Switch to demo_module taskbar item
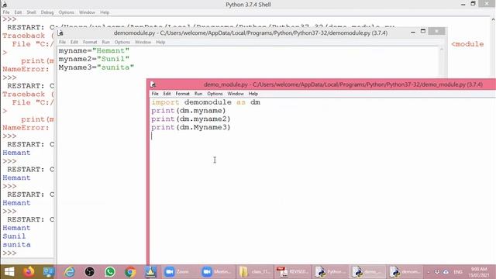The image size is (496, 279). (367, 272)
